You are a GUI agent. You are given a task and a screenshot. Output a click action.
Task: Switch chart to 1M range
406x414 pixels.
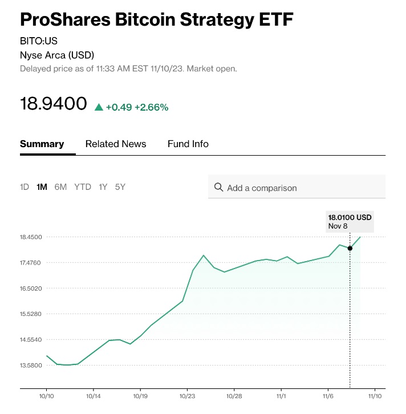tap(42, 187)
